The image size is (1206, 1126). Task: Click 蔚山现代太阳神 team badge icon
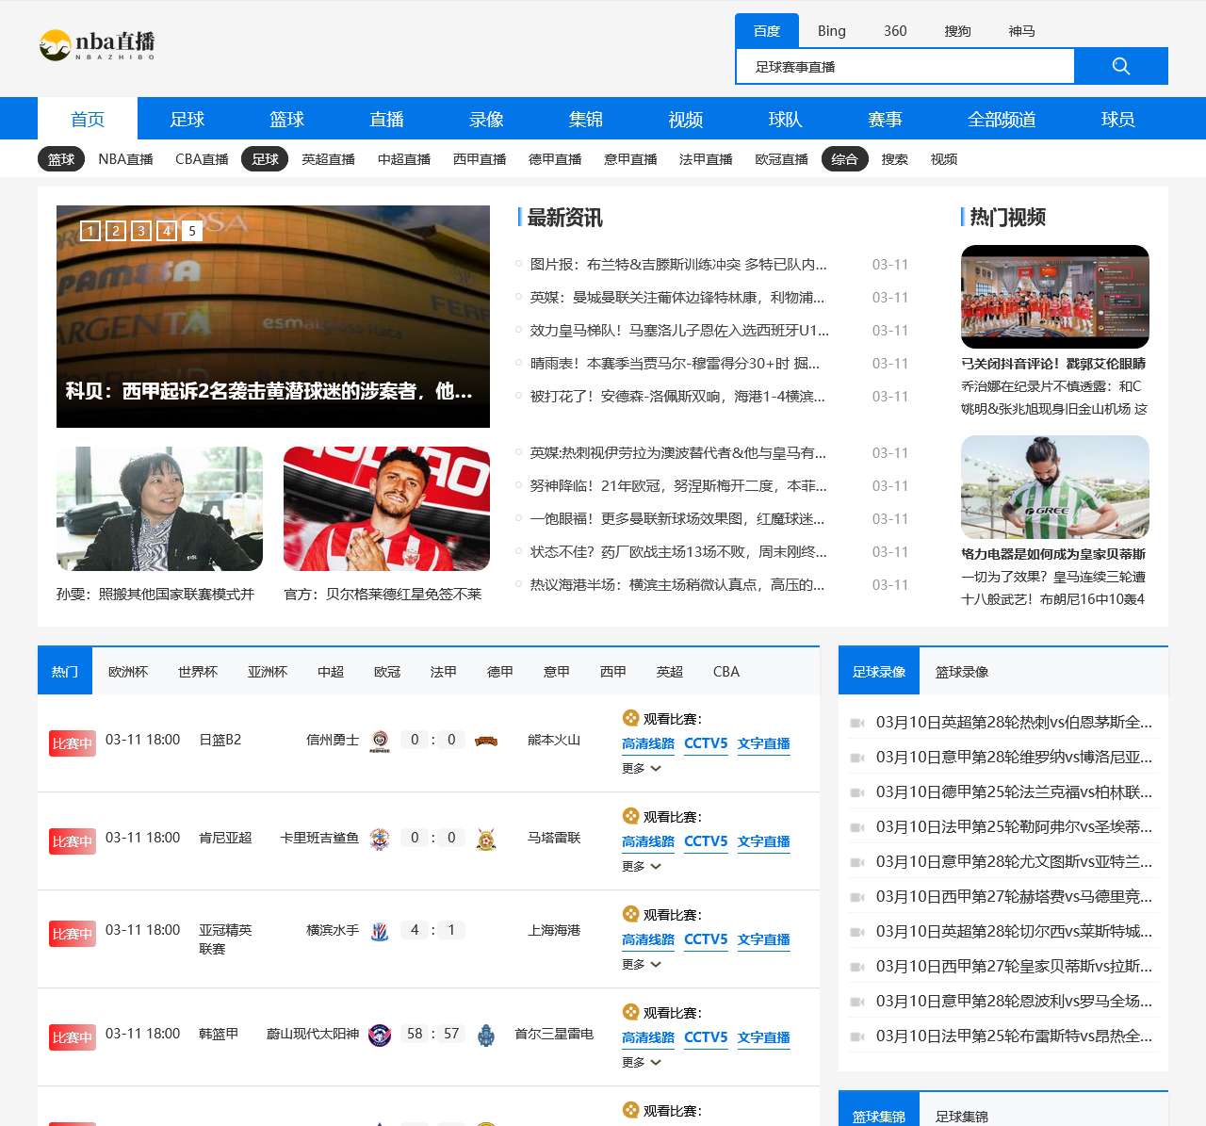pyautogui.click(x=380, y=1035)
